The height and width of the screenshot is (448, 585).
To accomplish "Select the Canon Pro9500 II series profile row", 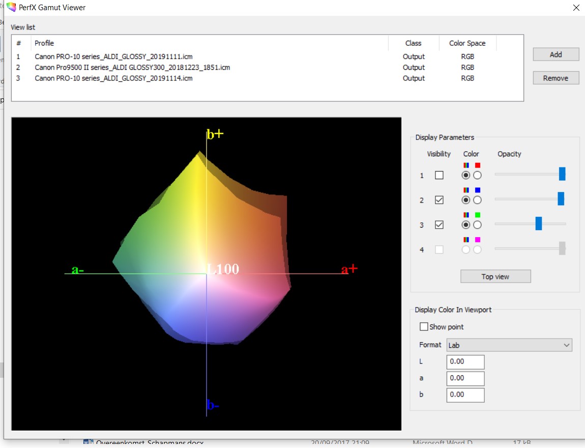I will click(132, 67).
